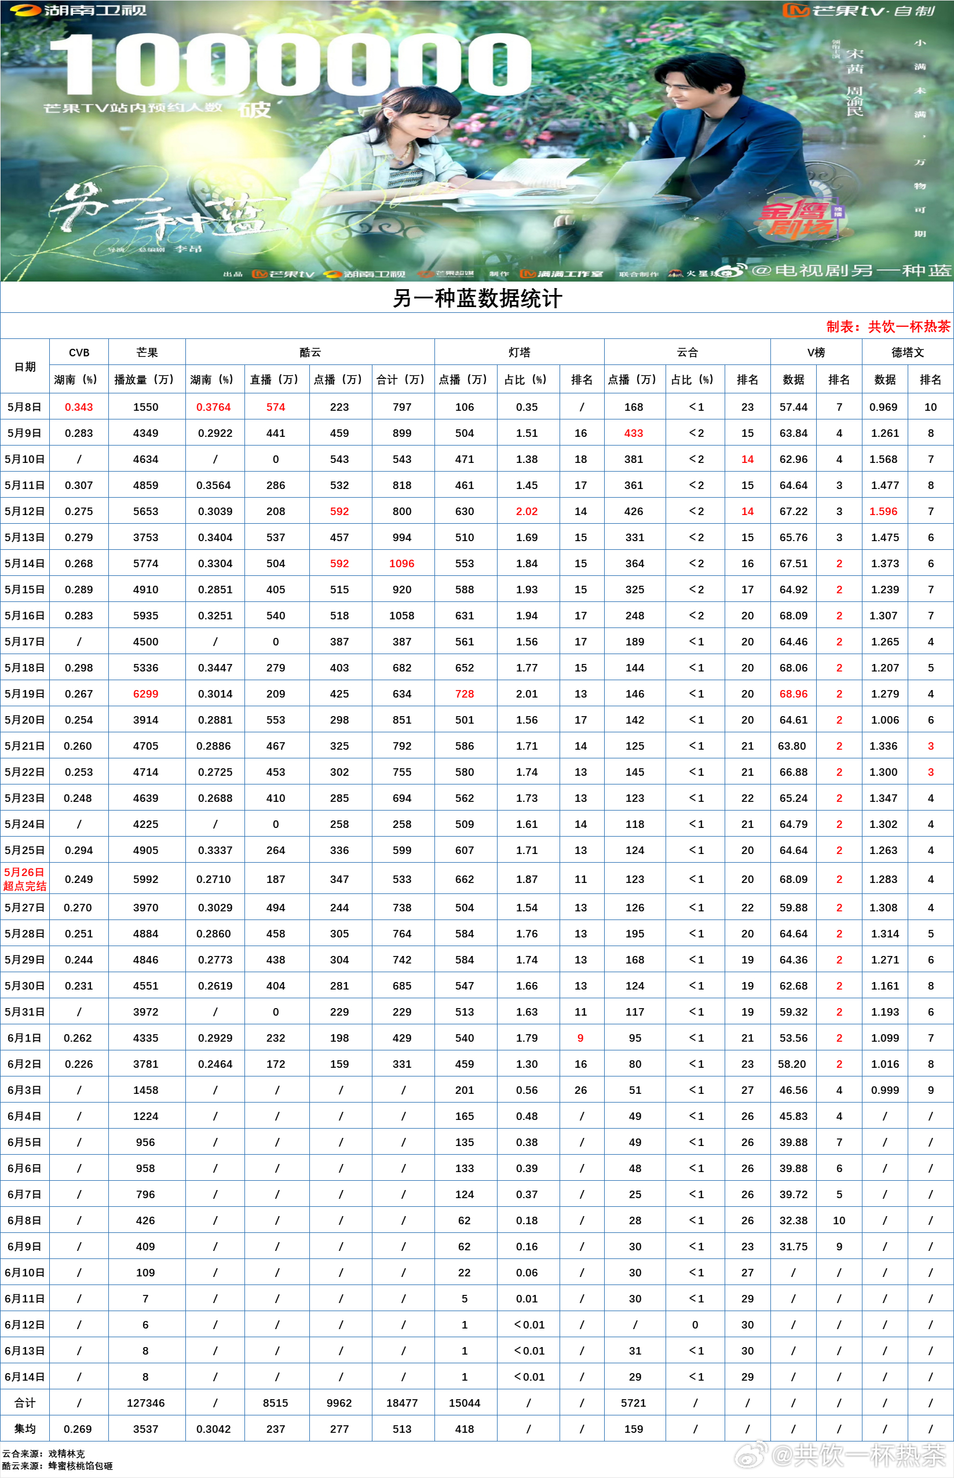Image resolution: width=954 pixels, height=1478 pixels.
Task: Select the 酷云 column group header
Action: pyautogui.click(x=310, y=352)
